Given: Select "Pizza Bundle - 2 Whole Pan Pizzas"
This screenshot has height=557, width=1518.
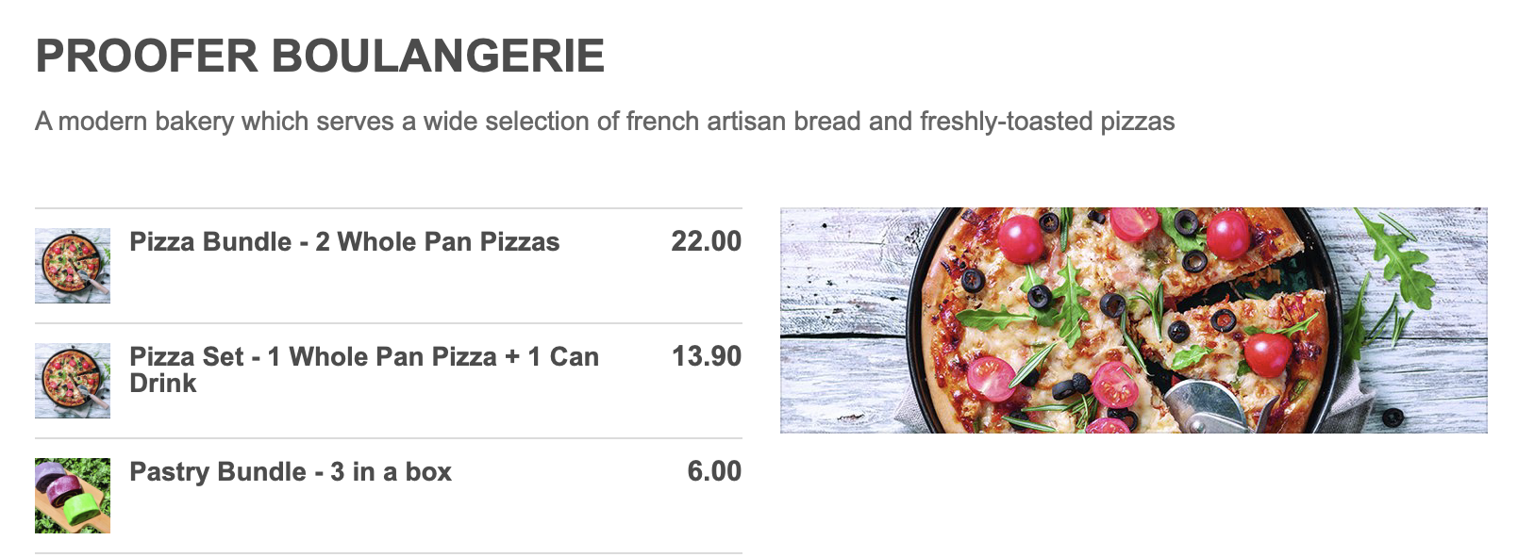Looking at the screenshot, I should pos(344,242).
